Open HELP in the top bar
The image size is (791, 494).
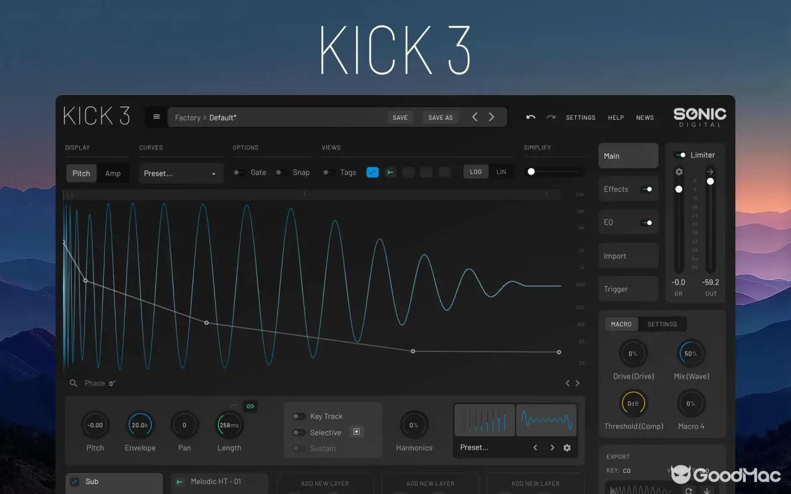click(x=616, y=117)
